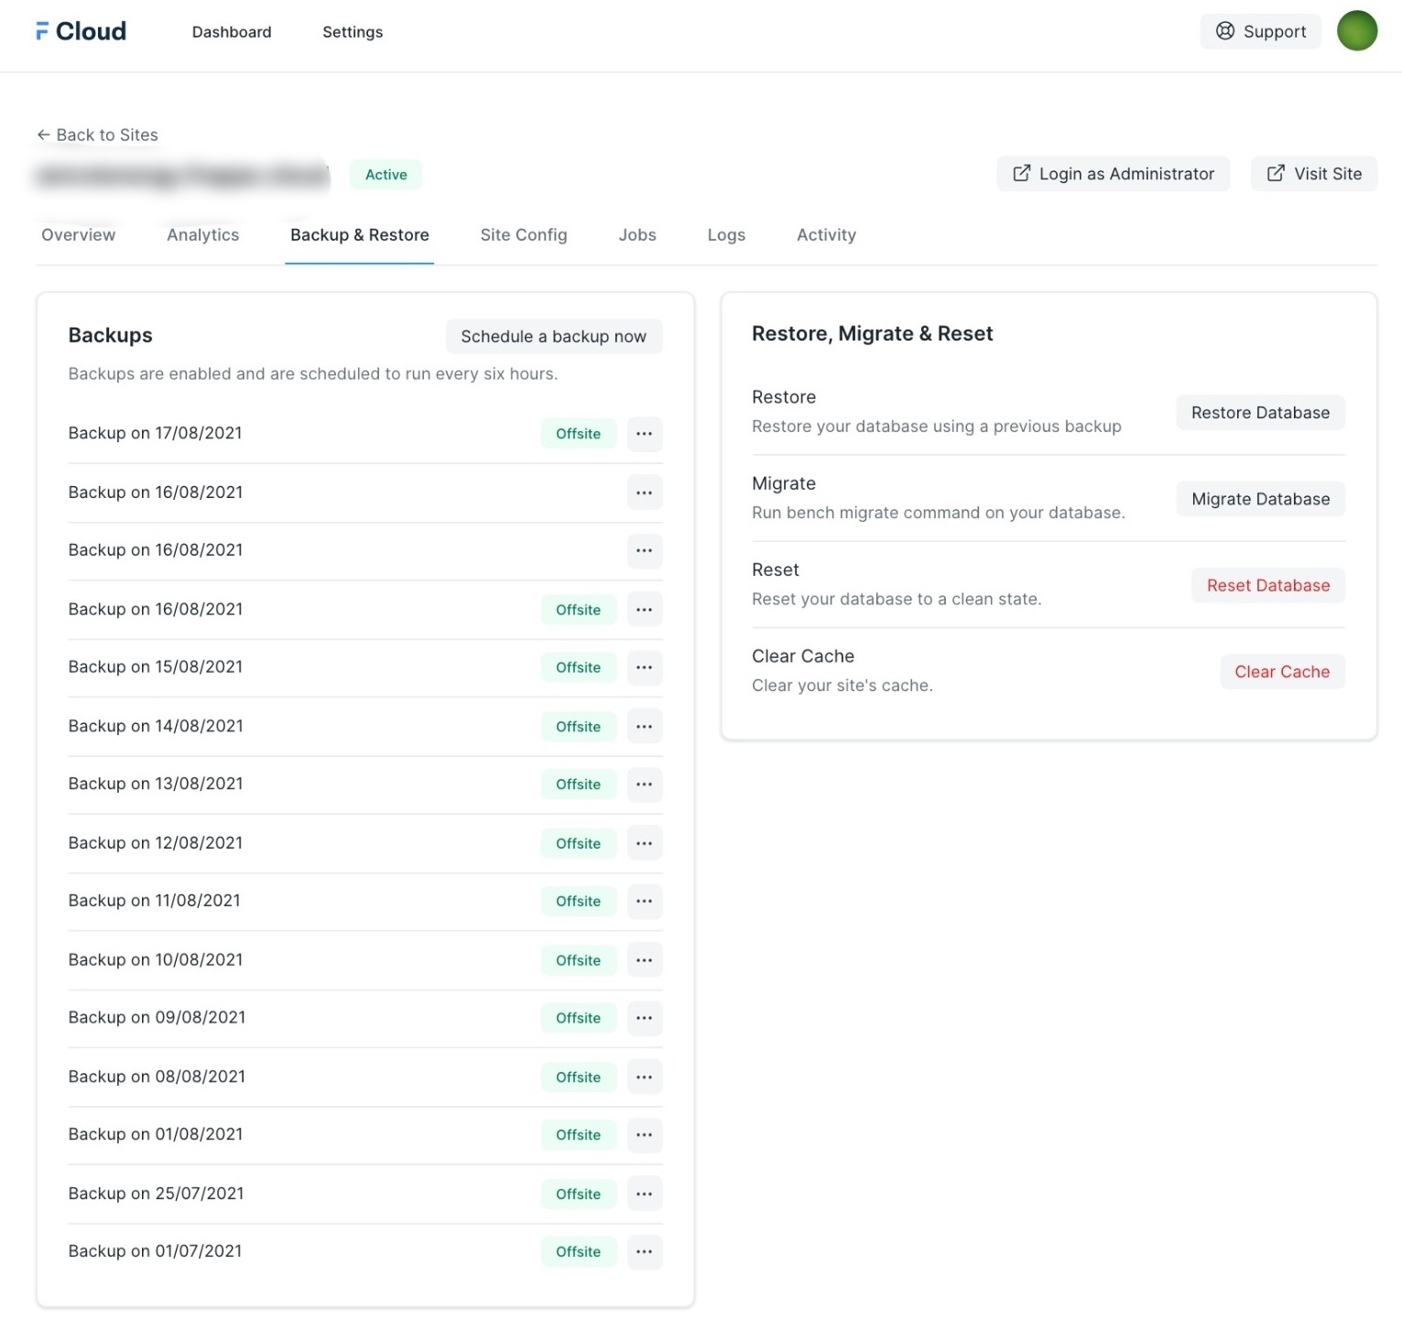
Task: Go Back to Sites
Action: point(97,135)
